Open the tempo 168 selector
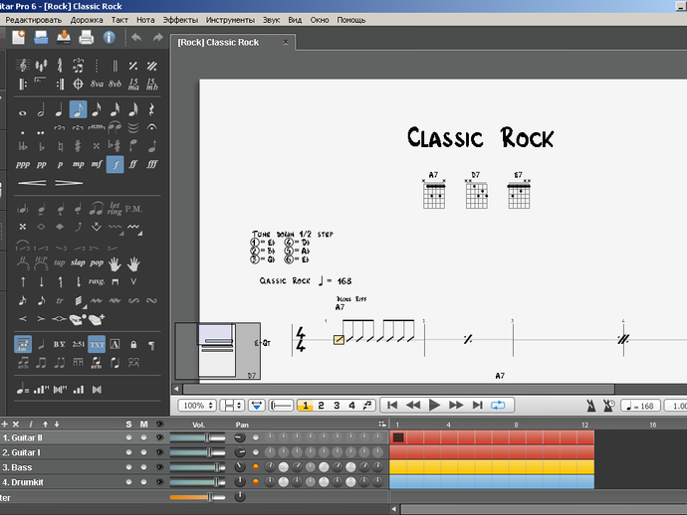687x515 pixels. point(638,406)
